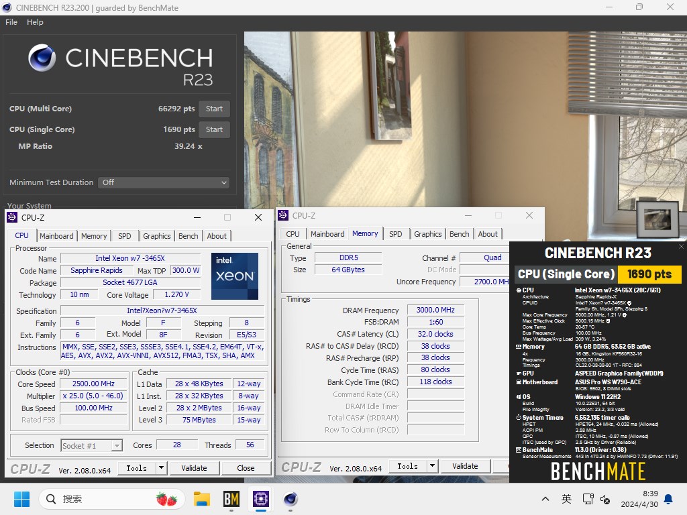
Task: Start the CPU Single Core test
Action: (x=214, y=129)
